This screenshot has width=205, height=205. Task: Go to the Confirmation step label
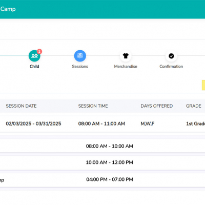point(171,67)
